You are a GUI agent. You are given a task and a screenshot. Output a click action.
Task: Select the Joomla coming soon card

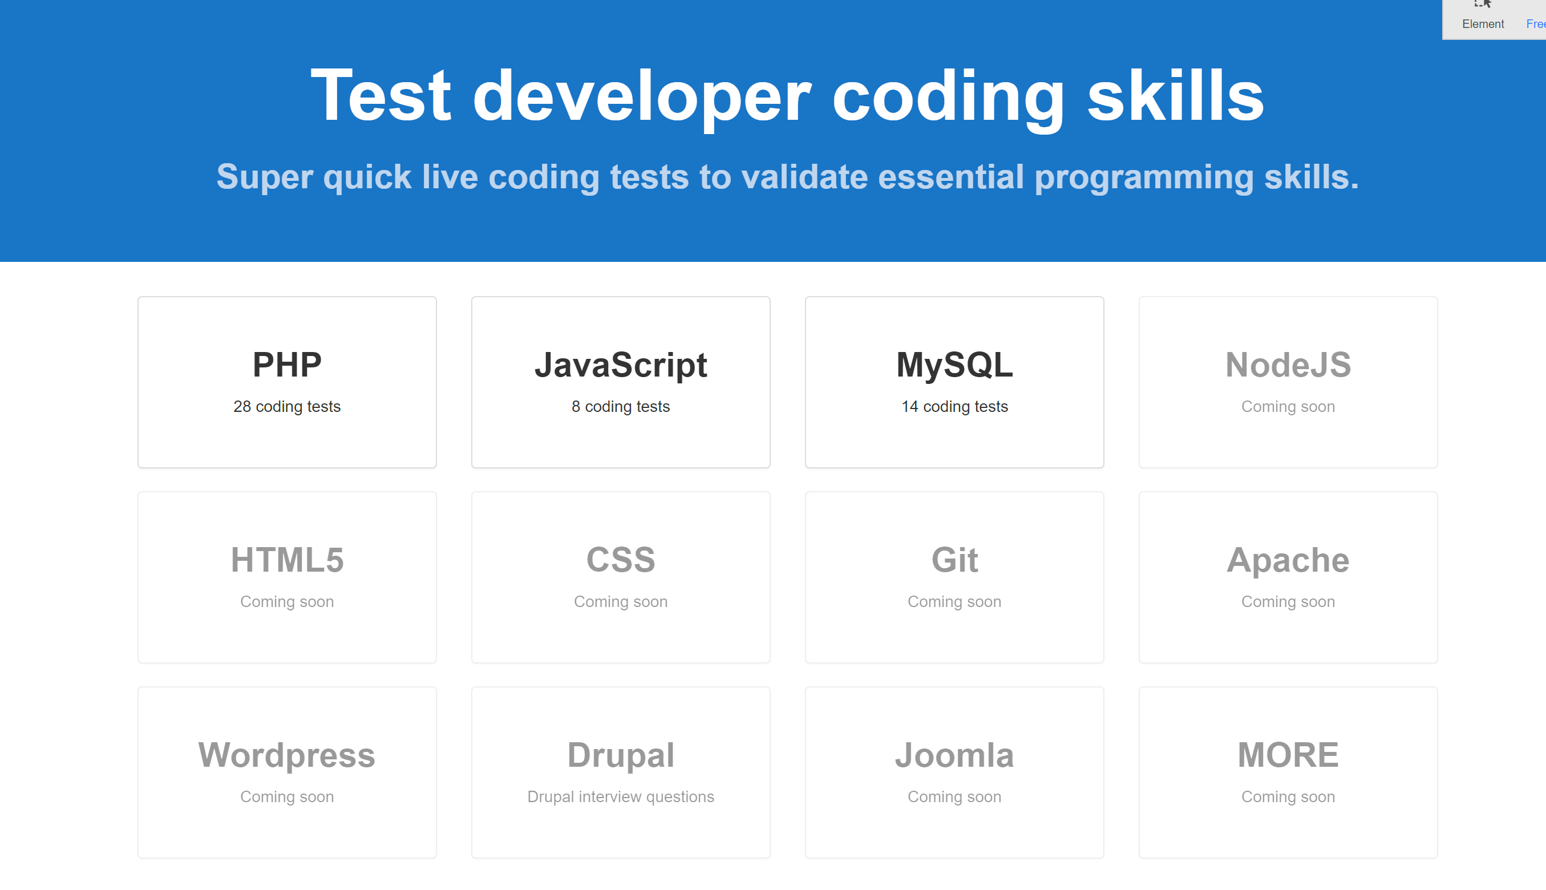tap(954, 772)
